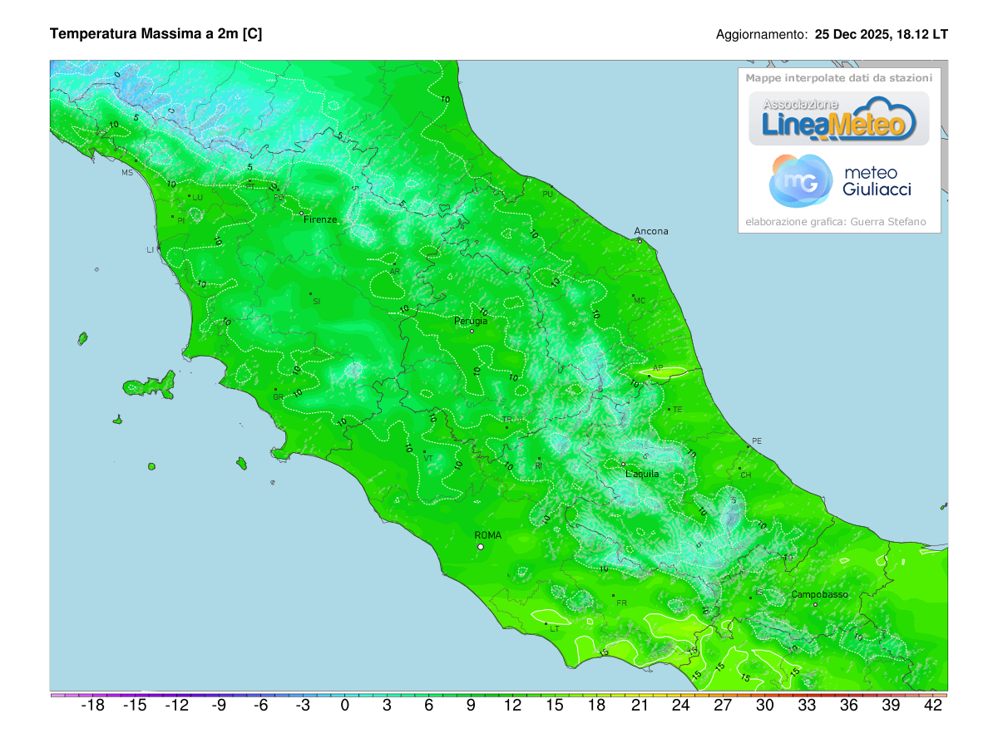The width and height of the screenshot is (998, 748).
Task: Toggle the MS province label
Action: coord(126,173)
